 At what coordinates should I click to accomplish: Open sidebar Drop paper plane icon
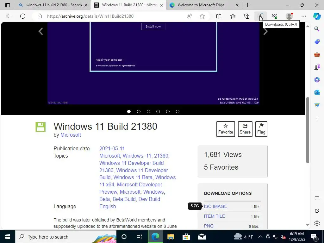(x=317, y=105)
